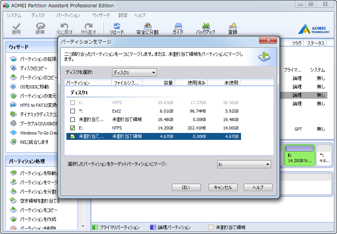The height and width of the screenshot is (234, 337).
Task: Check the 19.48GB unallocated space checkbox
Action: coord(73,119)
